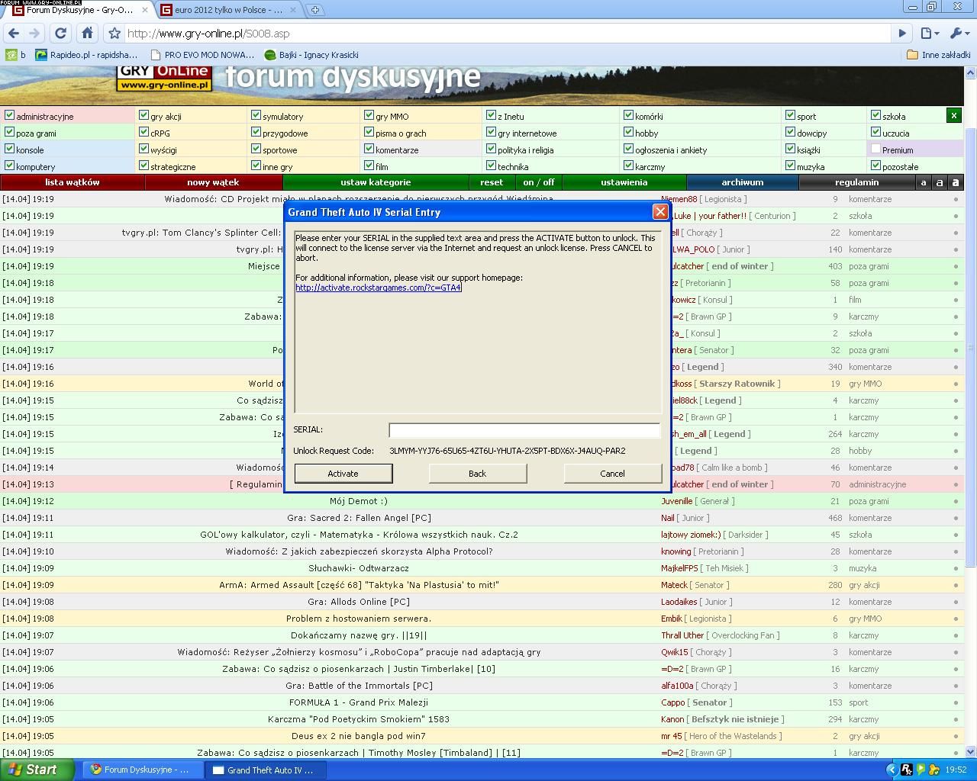Select the medium font size 'a' button
The image size is (977, 781).
pos(940,182)
